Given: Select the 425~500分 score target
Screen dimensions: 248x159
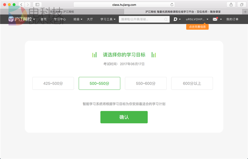Looking at the screenshot, I should pyautogui.click(x=53, y=83).
